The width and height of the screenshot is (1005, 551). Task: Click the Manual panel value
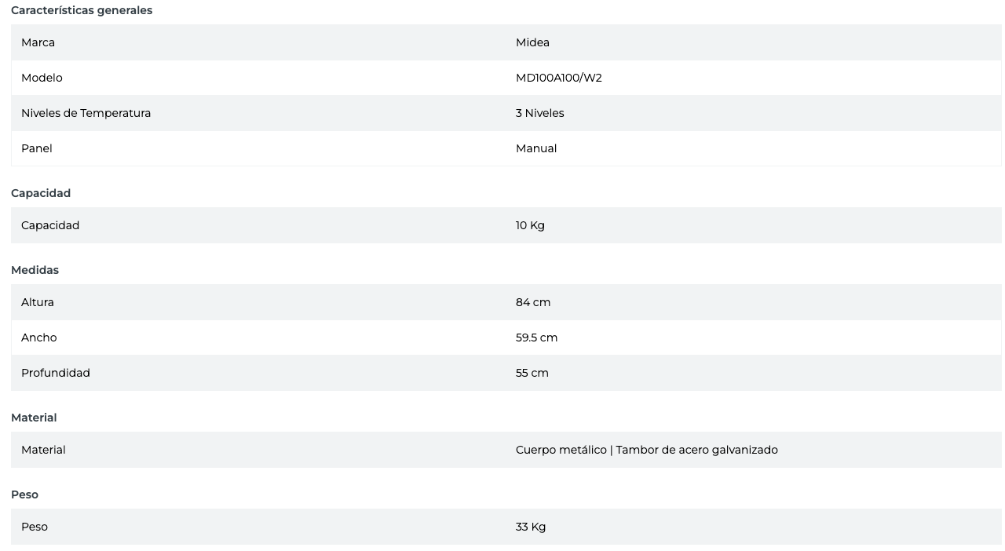point(535,148)
